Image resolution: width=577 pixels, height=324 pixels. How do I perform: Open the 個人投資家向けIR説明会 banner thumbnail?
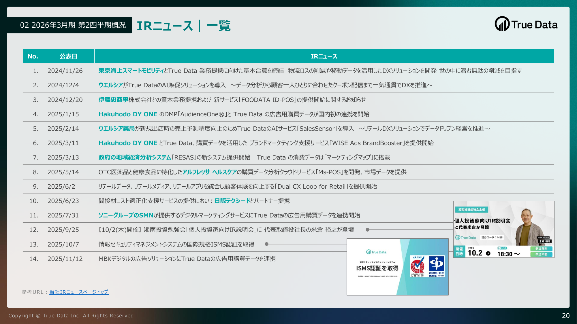point(482,221)
